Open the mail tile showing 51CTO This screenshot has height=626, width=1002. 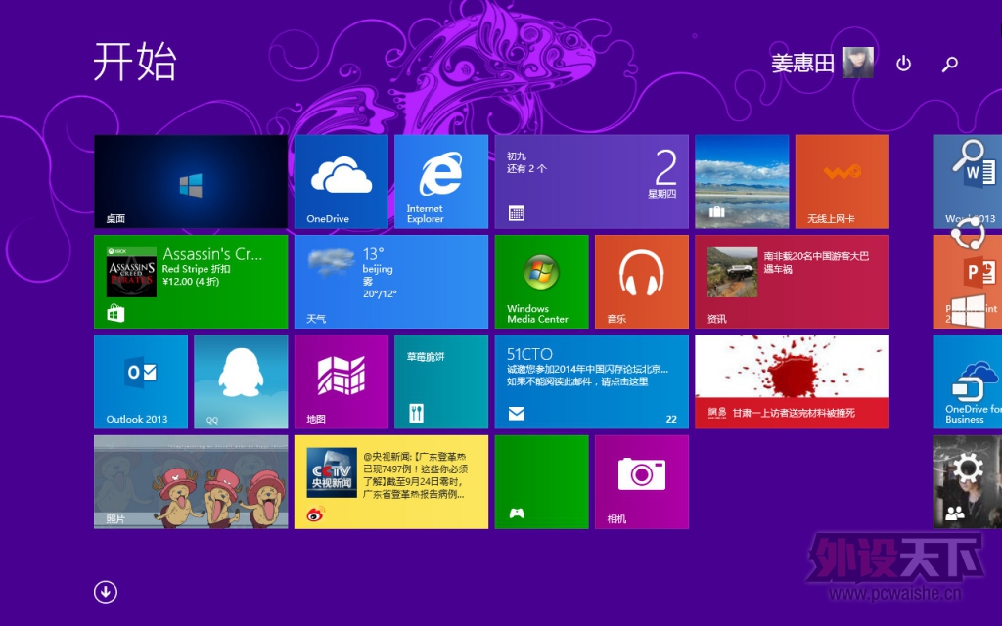[592, 382]
